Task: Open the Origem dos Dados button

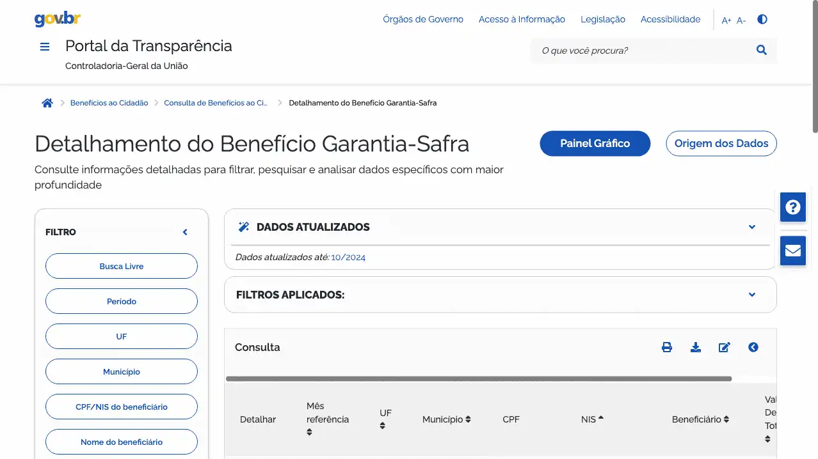Action: click(721, 143)
